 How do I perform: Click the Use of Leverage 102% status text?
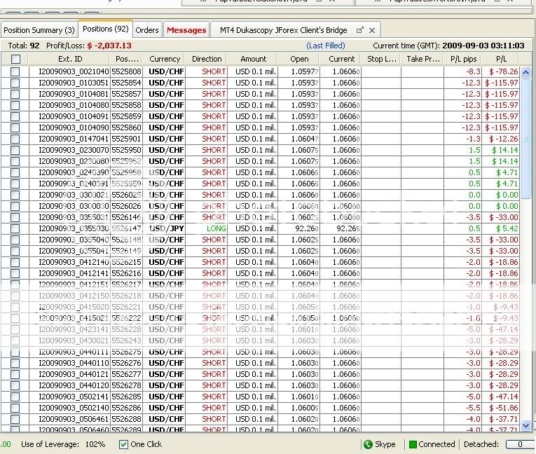[63, 444]
